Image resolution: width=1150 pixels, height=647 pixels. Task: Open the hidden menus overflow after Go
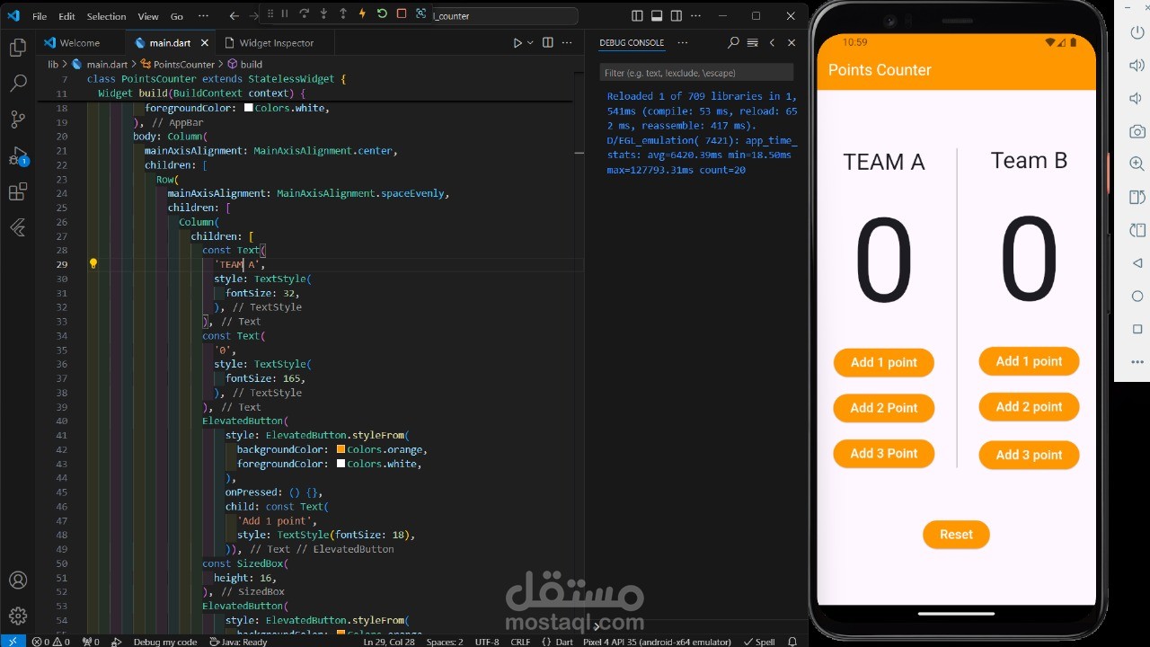[203, 16]
